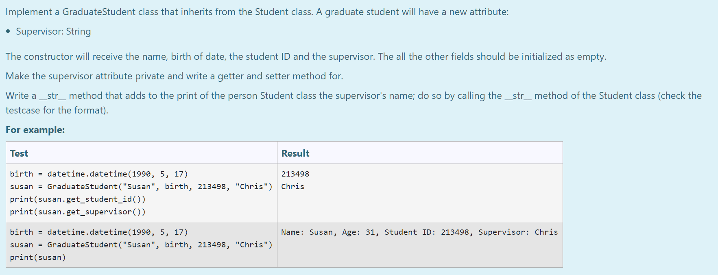Screen dimensions: 718x275
Task: Click the "For example:" heading
Action: pyautogui.click(x=35, y=130)
